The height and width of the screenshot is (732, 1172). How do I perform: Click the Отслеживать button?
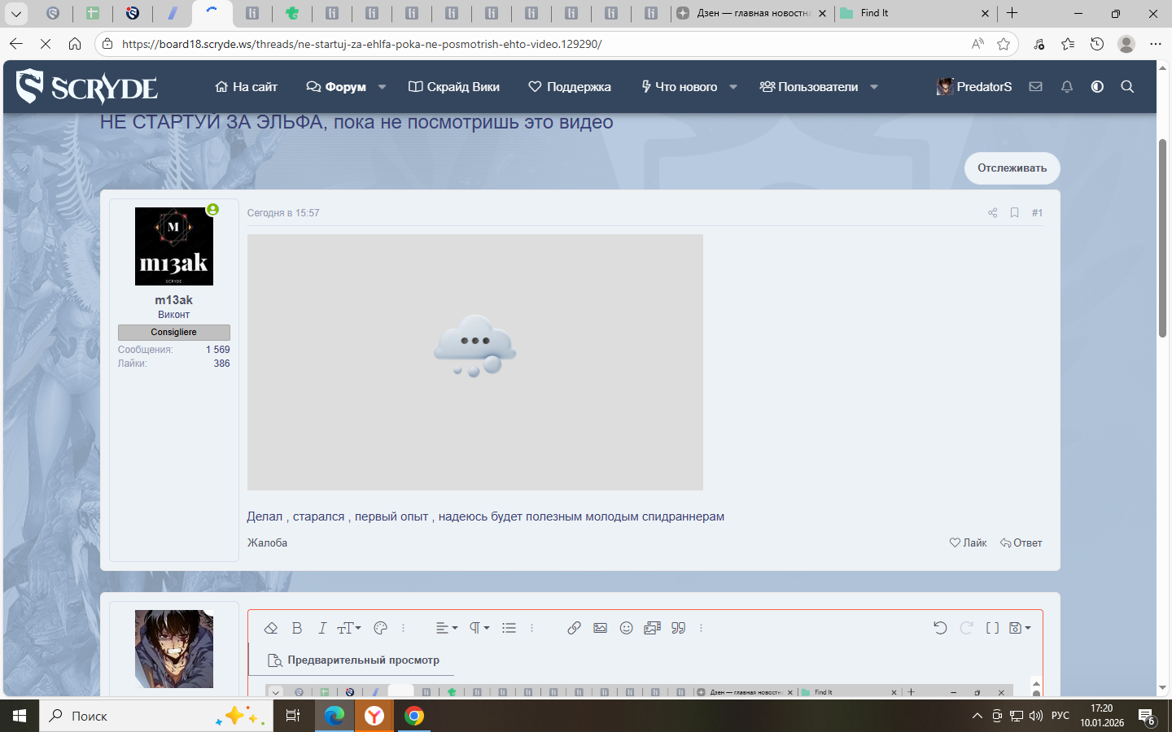coord(1012,168)
